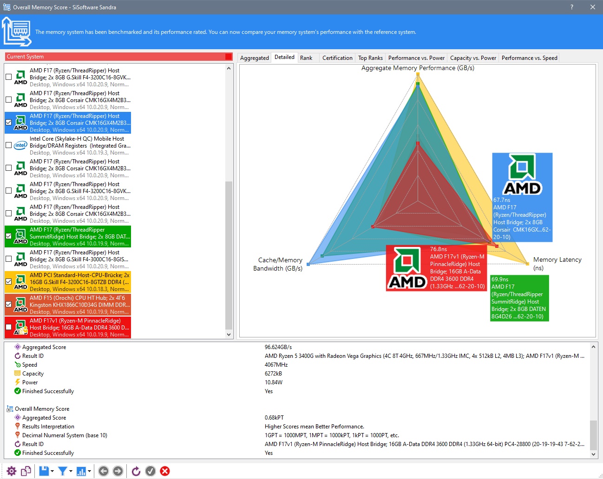Select the 0.68kPT aggregated score value
This screenshot has height=479, width=603.
(x=274, y=418)
